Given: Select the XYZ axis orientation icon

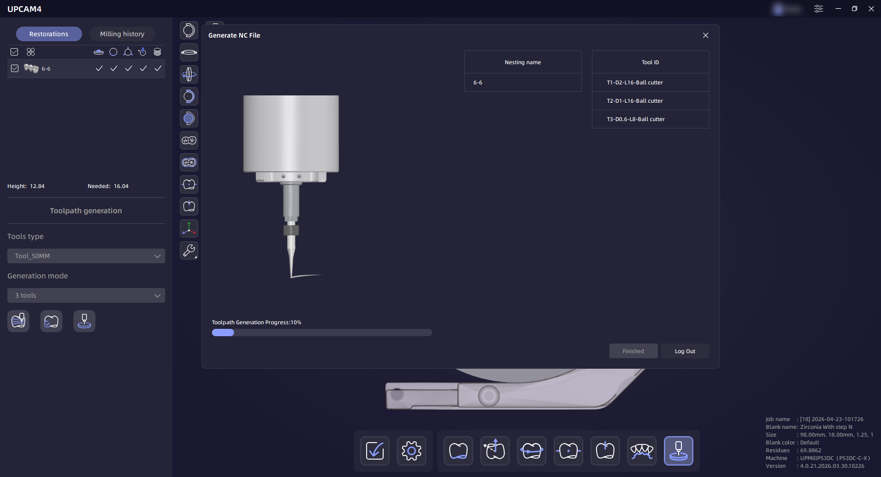Looking at the screenshot, I should [189, 228].
